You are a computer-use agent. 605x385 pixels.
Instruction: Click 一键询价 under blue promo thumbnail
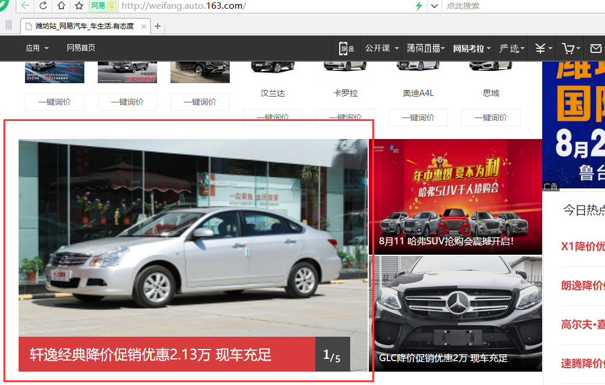tap(55, 102)
